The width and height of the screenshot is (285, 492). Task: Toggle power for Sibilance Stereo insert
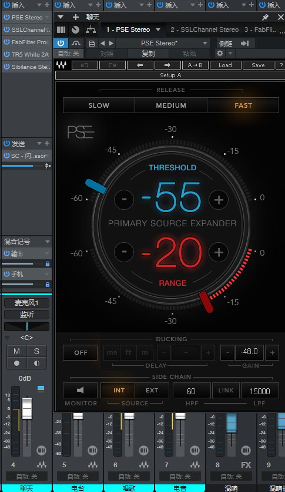(6, 67)
